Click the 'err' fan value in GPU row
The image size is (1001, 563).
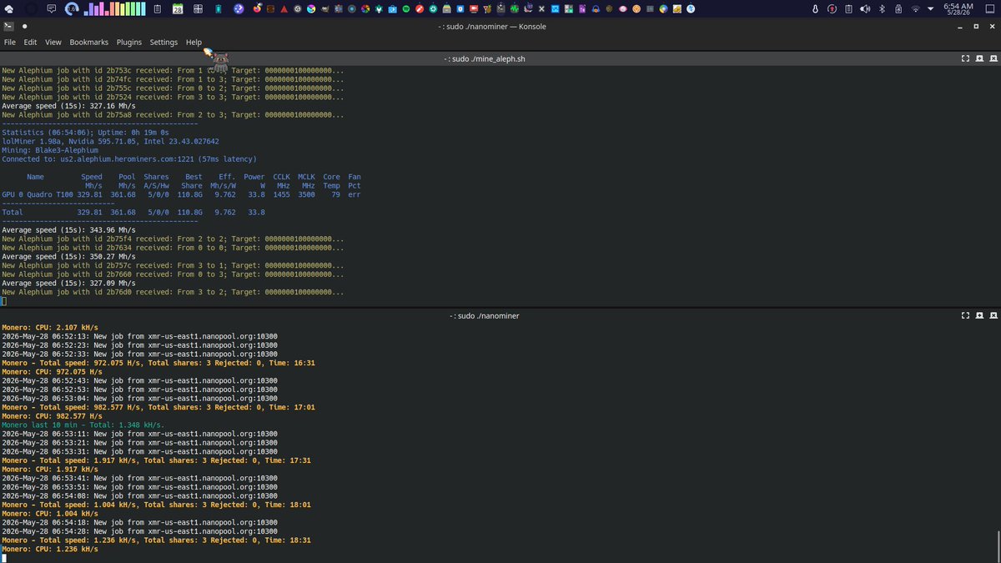pyautogui.click(x=355, y=194)
